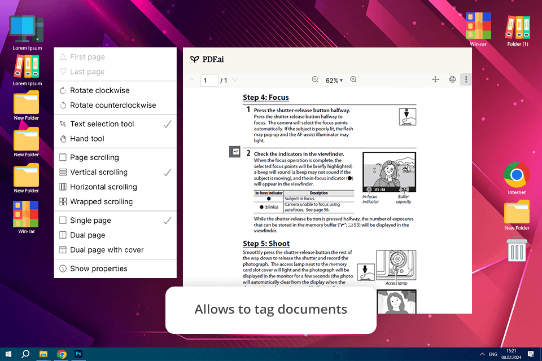Open Win-rar icon on left desktop
This screenshot has height=361, width=542.
[27, 217]
